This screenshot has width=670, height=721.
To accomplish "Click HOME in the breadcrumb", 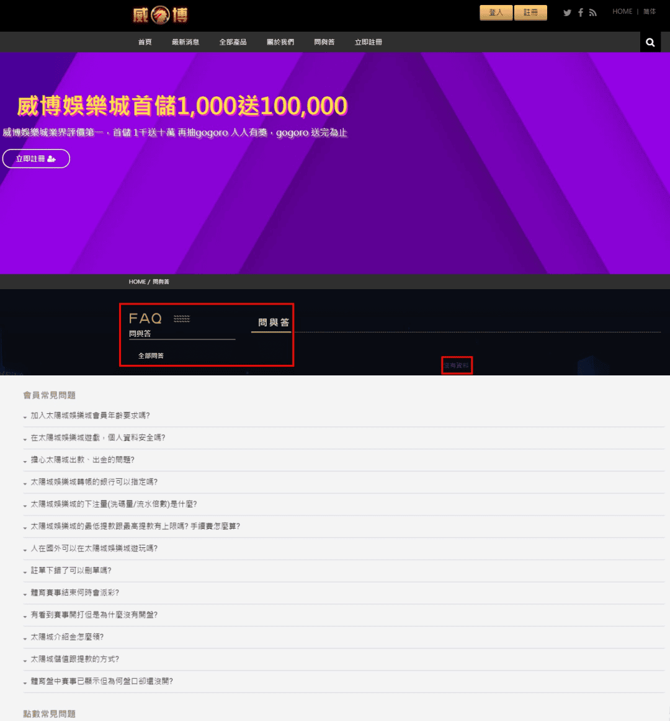I will (x=137, y=282).
